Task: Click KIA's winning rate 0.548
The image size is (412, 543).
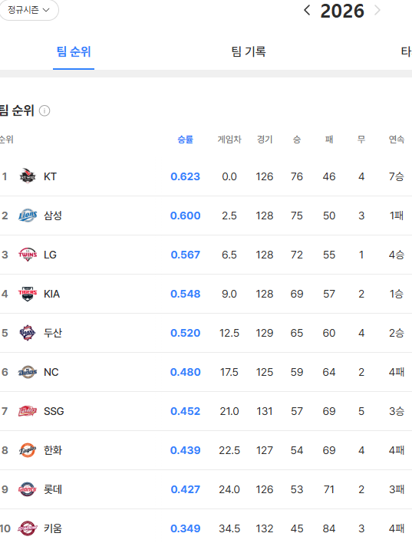Action: click(x=185, y=294)
